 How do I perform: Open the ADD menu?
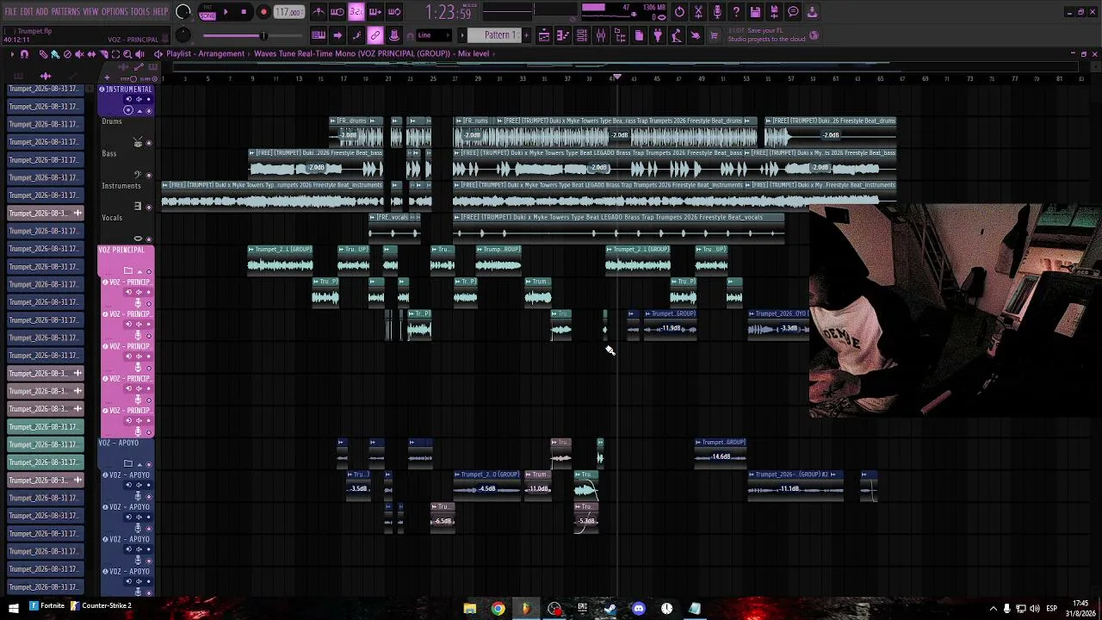click(x=42, y=12)
